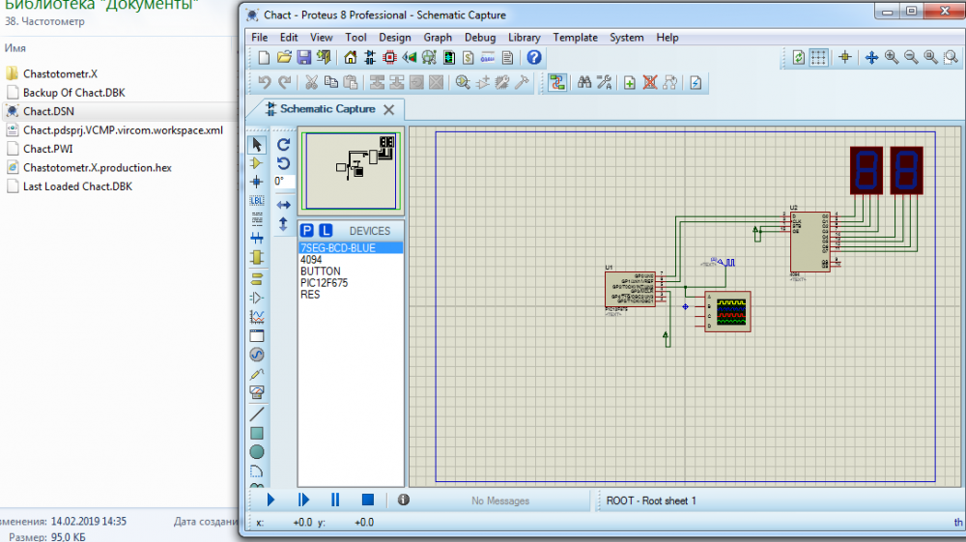Toggle the Selection Mode arrow tool
966x542 pixels.
click(257, 145)
